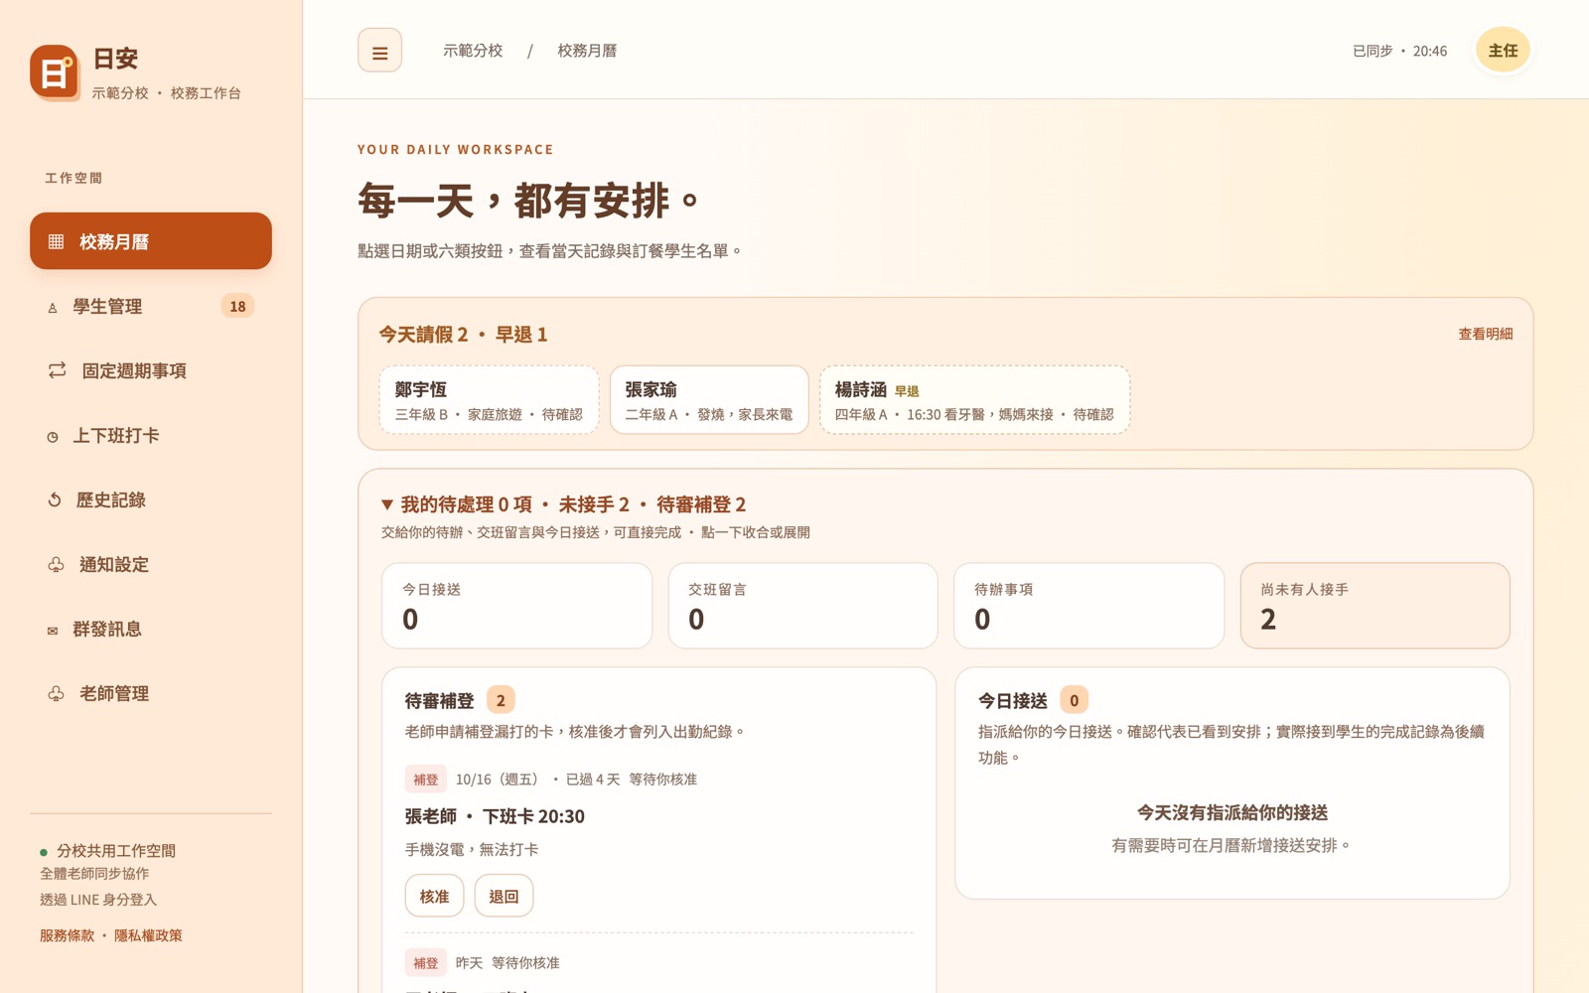Click the person icon beside 學生管理

(53, 308)
